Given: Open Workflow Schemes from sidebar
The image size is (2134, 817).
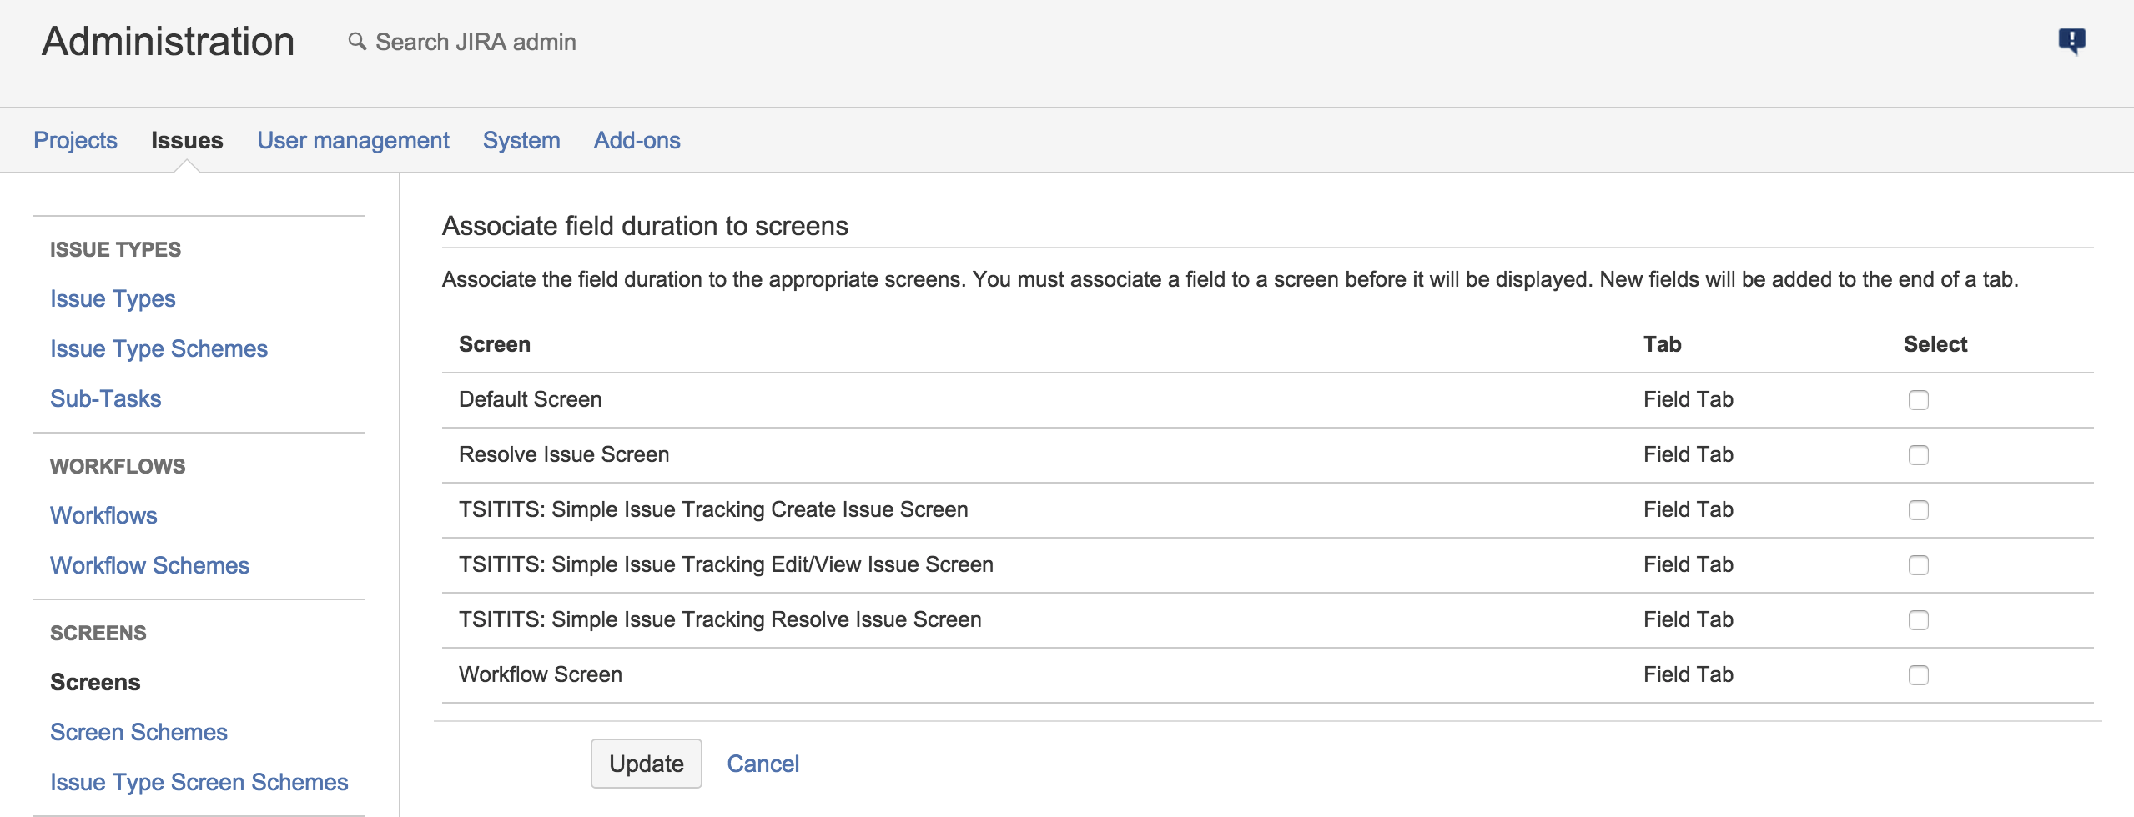Looking at the screenshot, I should click(149, 565).
